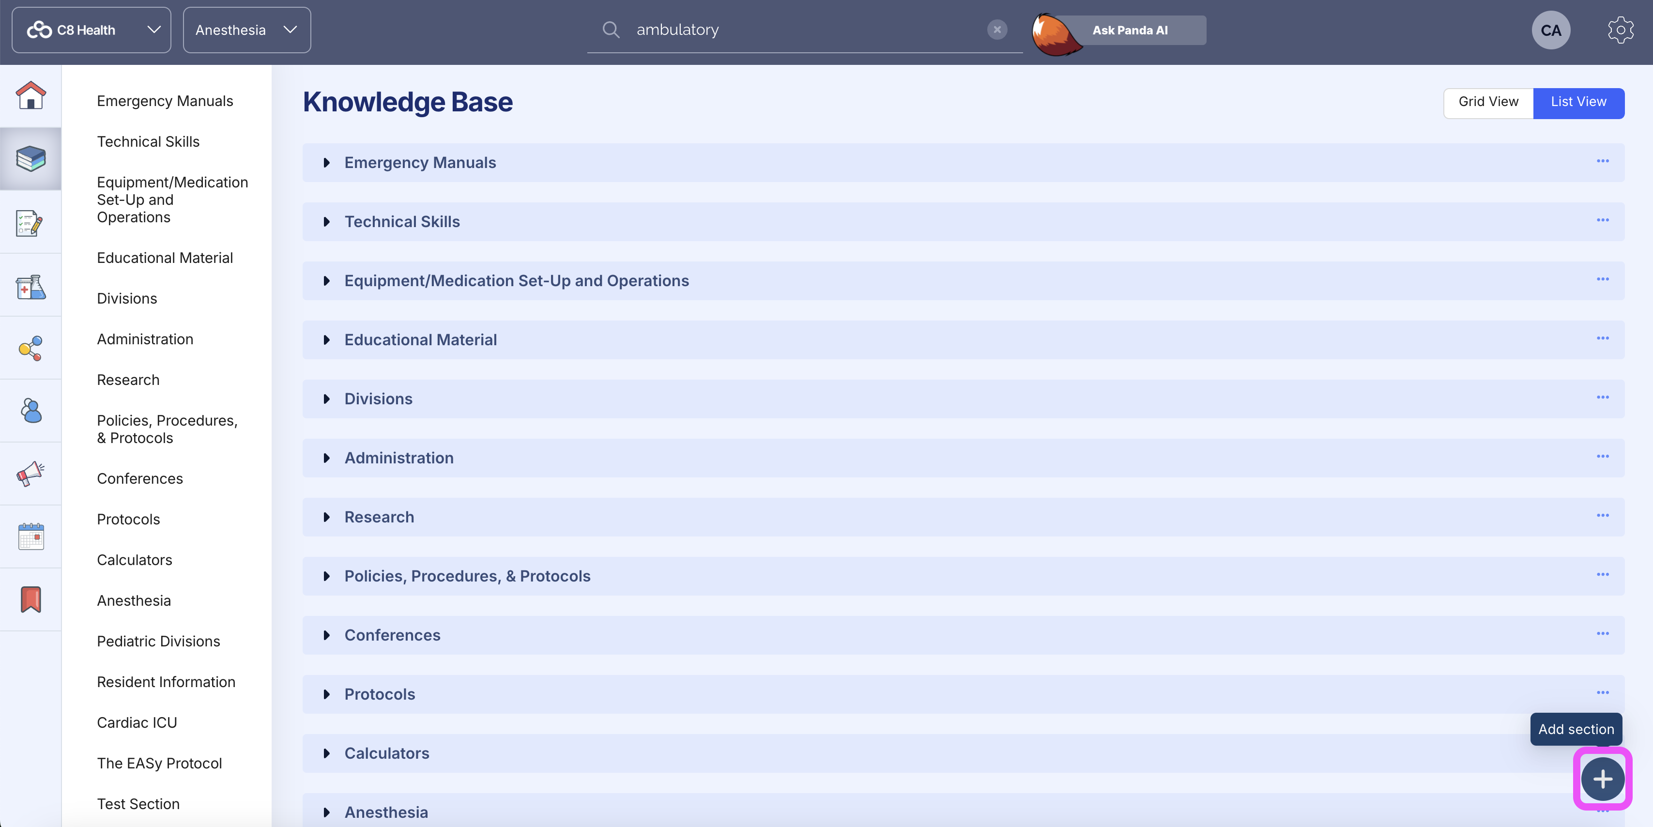Open the megaphone announcements icon
1653x827 pixels.
pyautogui.click(x=31, y=474)
